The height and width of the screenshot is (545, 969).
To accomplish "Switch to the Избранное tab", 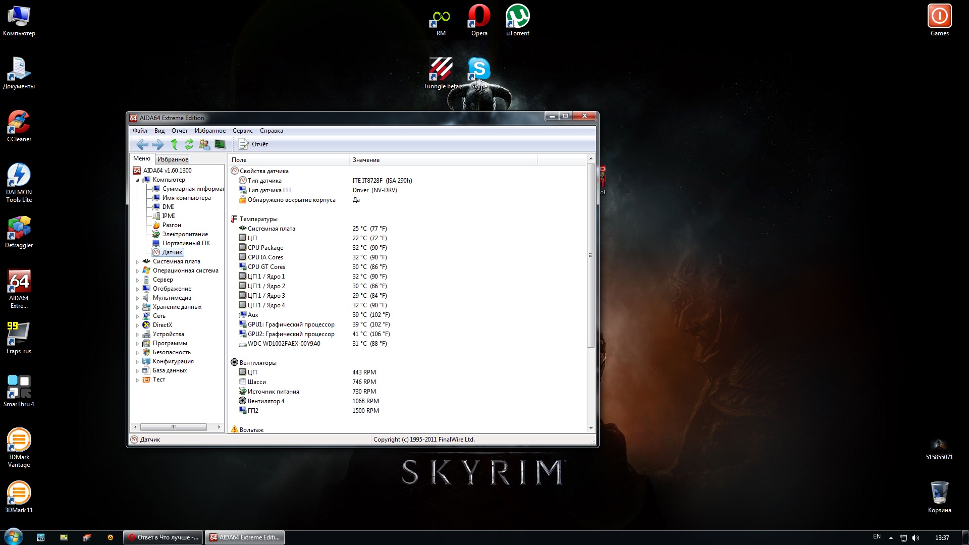I will [x=173, y=159].
